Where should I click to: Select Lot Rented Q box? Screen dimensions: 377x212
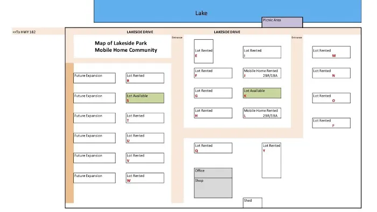[x=213, y=148]
